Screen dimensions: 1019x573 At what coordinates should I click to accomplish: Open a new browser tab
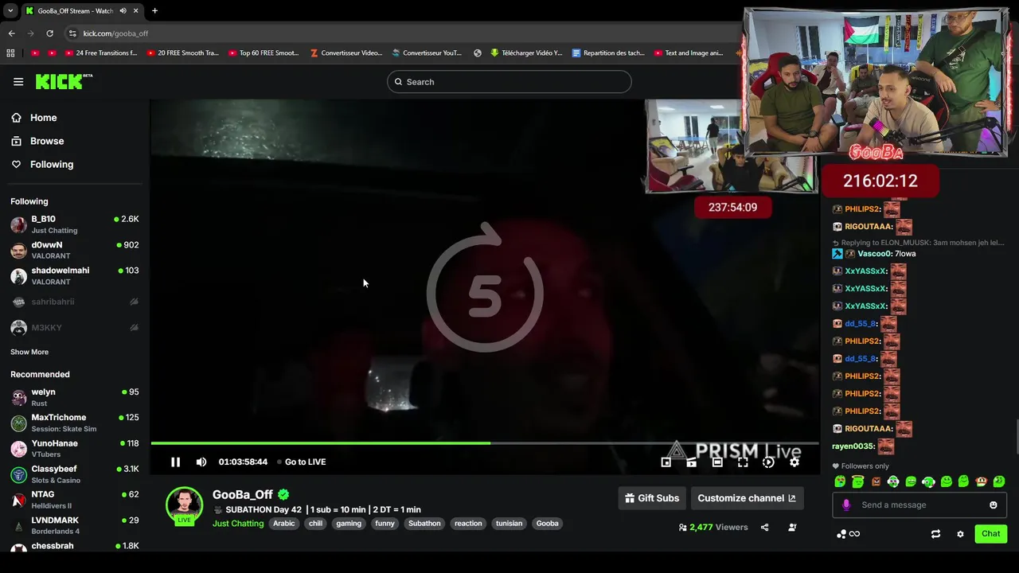(154, 10)
